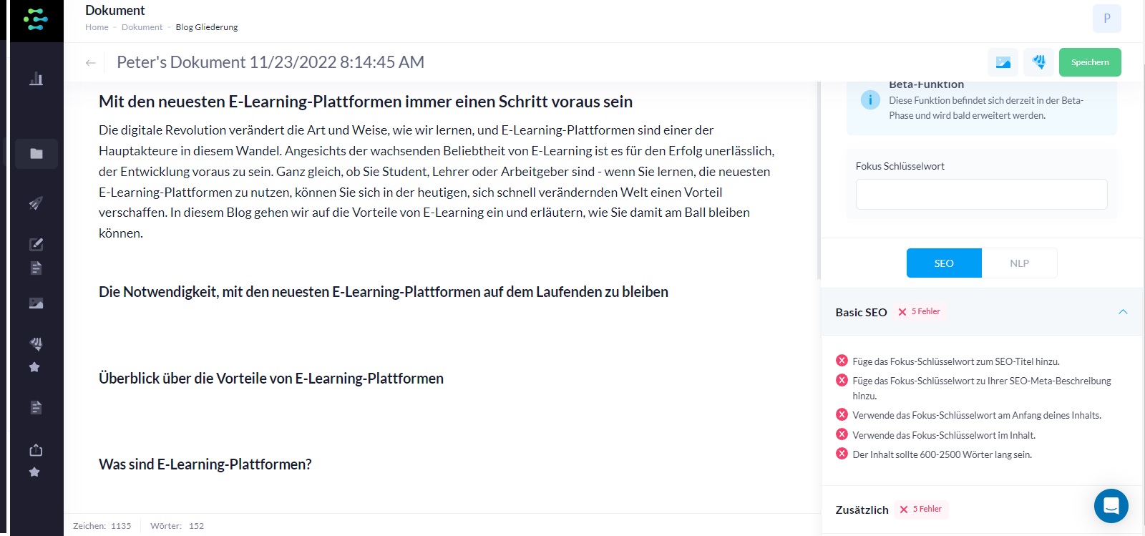Screen dimensions: 1145x536
Task: Click the document title 'Peter's Dokument'
Action: (x=271, y=62)
